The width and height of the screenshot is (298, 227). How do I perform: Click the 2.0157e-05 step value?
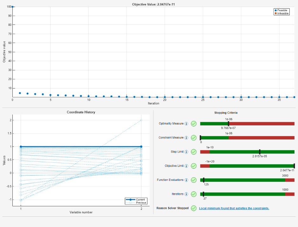click(260, 156)
